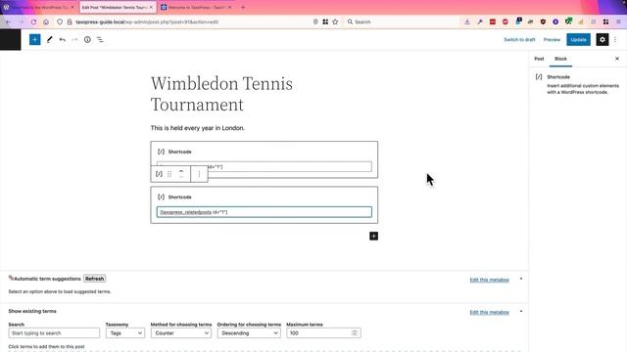Grab the block drag handle
Image resolution: width=627 pixels, height=352 pixels.
(169, 174)
